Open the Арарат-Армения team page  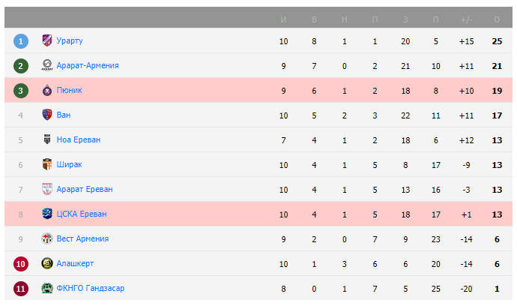click(x=87, y=65)
